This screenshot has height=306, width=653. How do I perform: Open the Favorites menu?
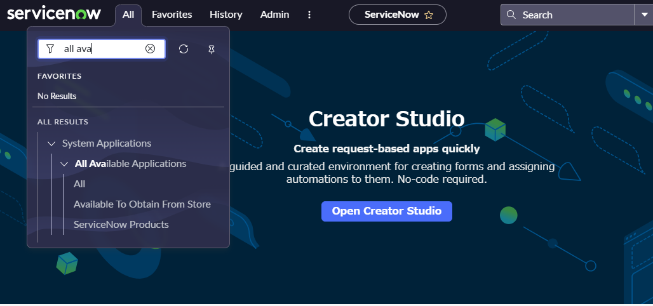[x=172, y=15]
